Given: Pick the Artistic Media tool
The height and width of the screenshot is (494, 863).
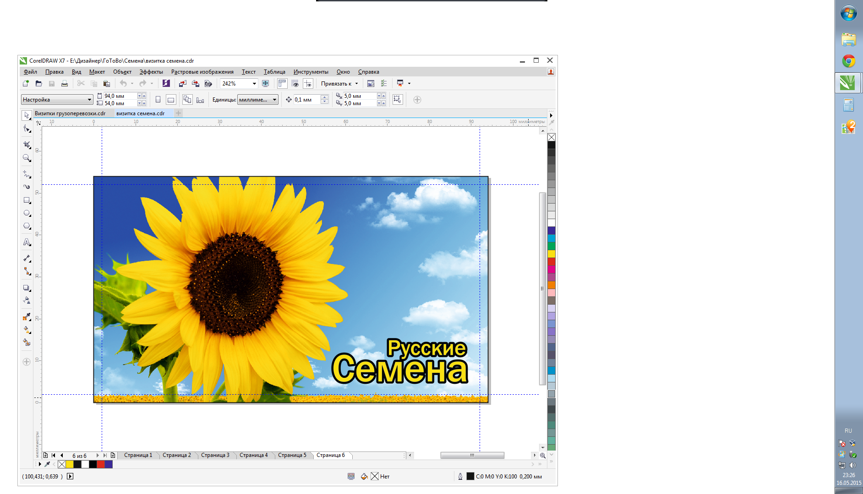Looking at the screenshot, I should pyautogui.click(x=27, y=187).
